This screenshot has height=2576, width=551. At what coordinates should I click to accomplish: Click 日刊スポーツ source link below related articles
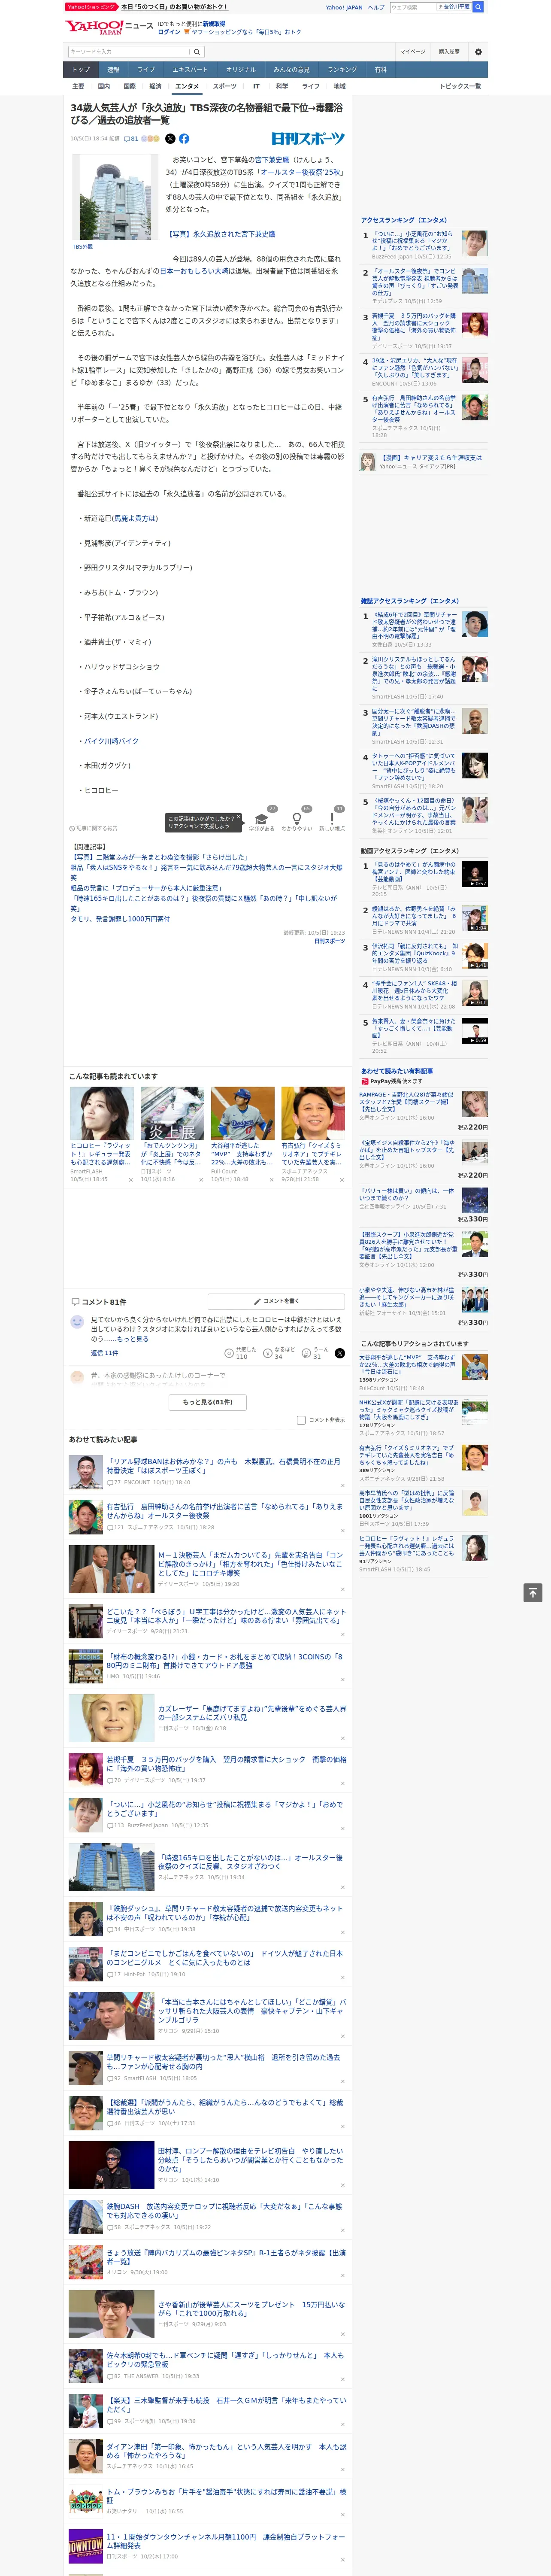click(329, 941)
